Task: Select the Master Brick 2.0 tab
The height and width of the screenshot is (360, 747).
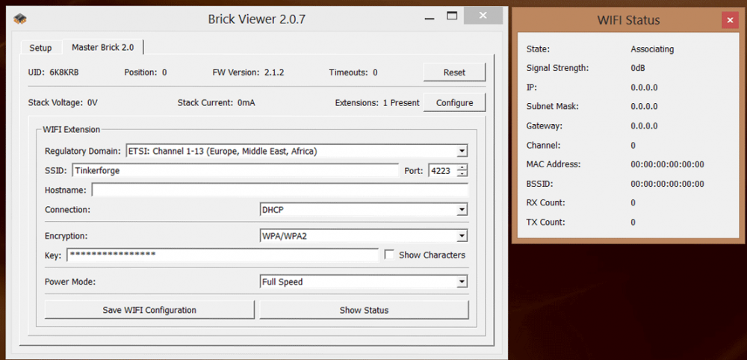Action: pyautogui.click(x=103, y=47)
